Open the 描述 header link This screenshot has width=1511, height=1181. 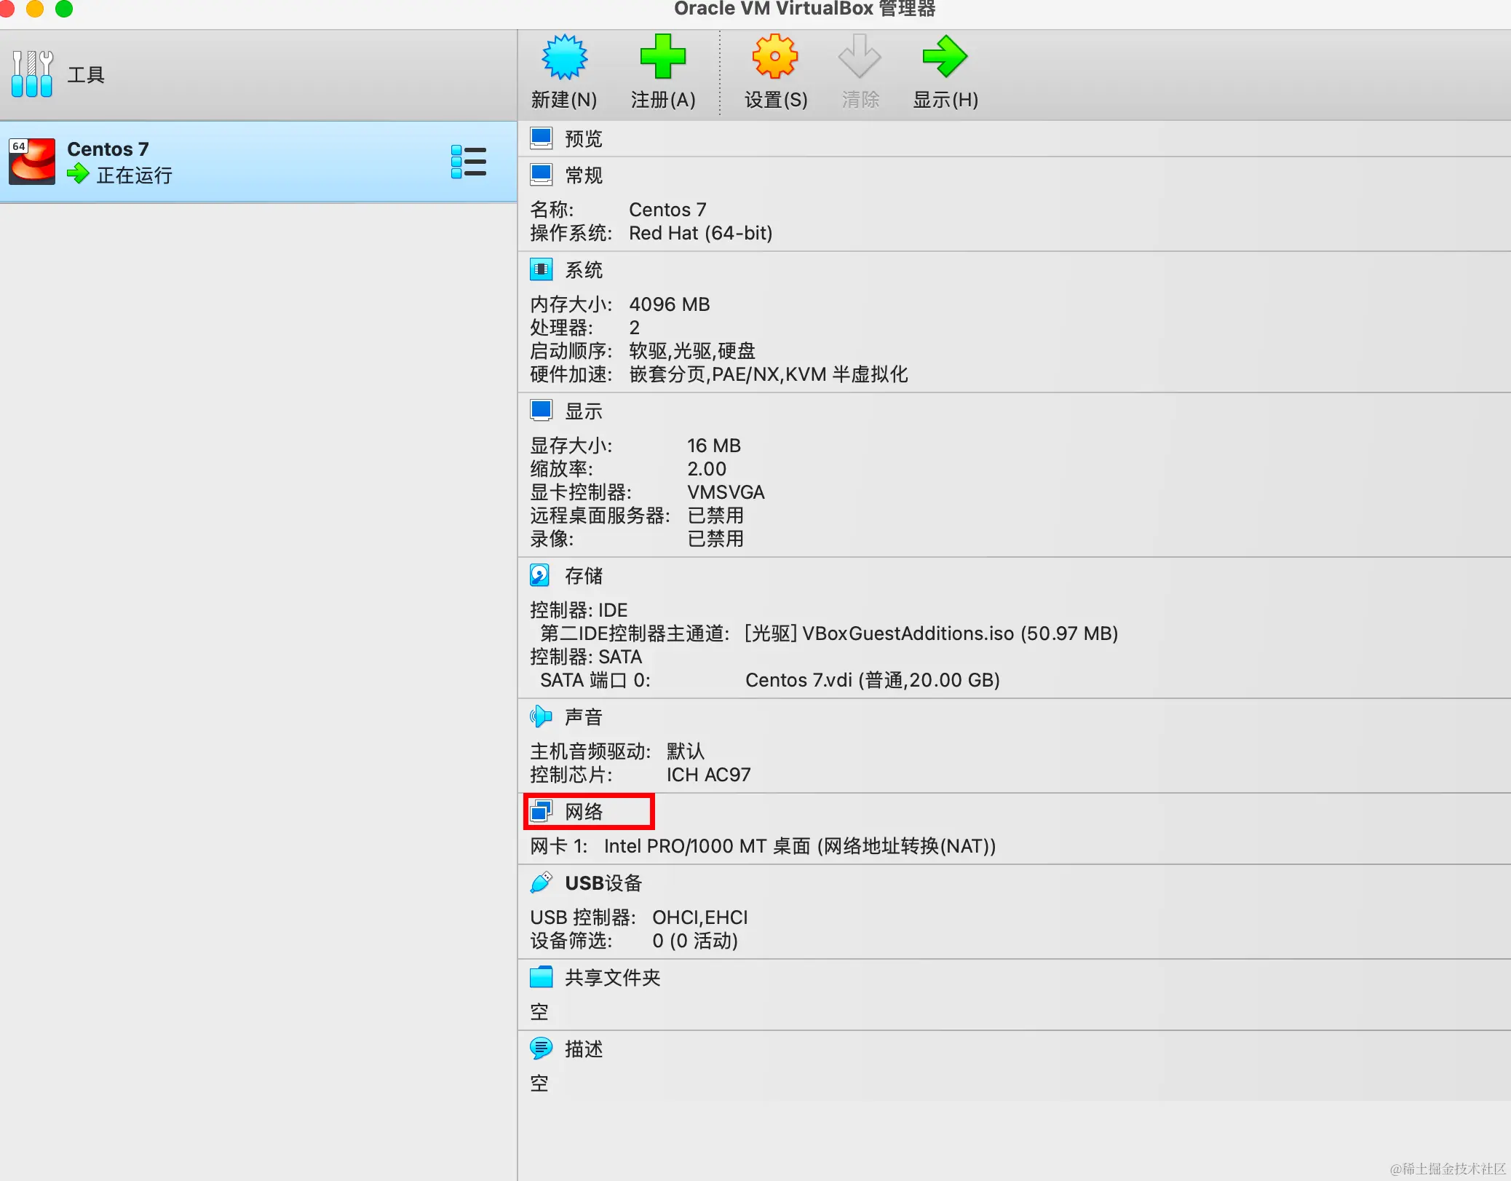584,1049
